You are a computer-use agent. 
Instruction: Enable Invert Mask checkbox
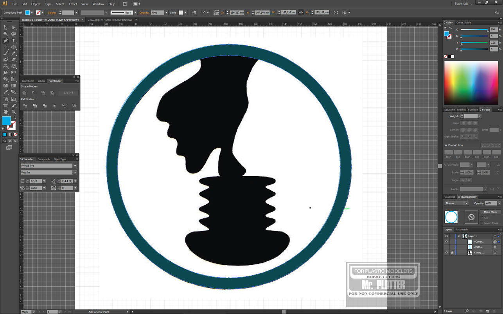[x=482, y=223]
